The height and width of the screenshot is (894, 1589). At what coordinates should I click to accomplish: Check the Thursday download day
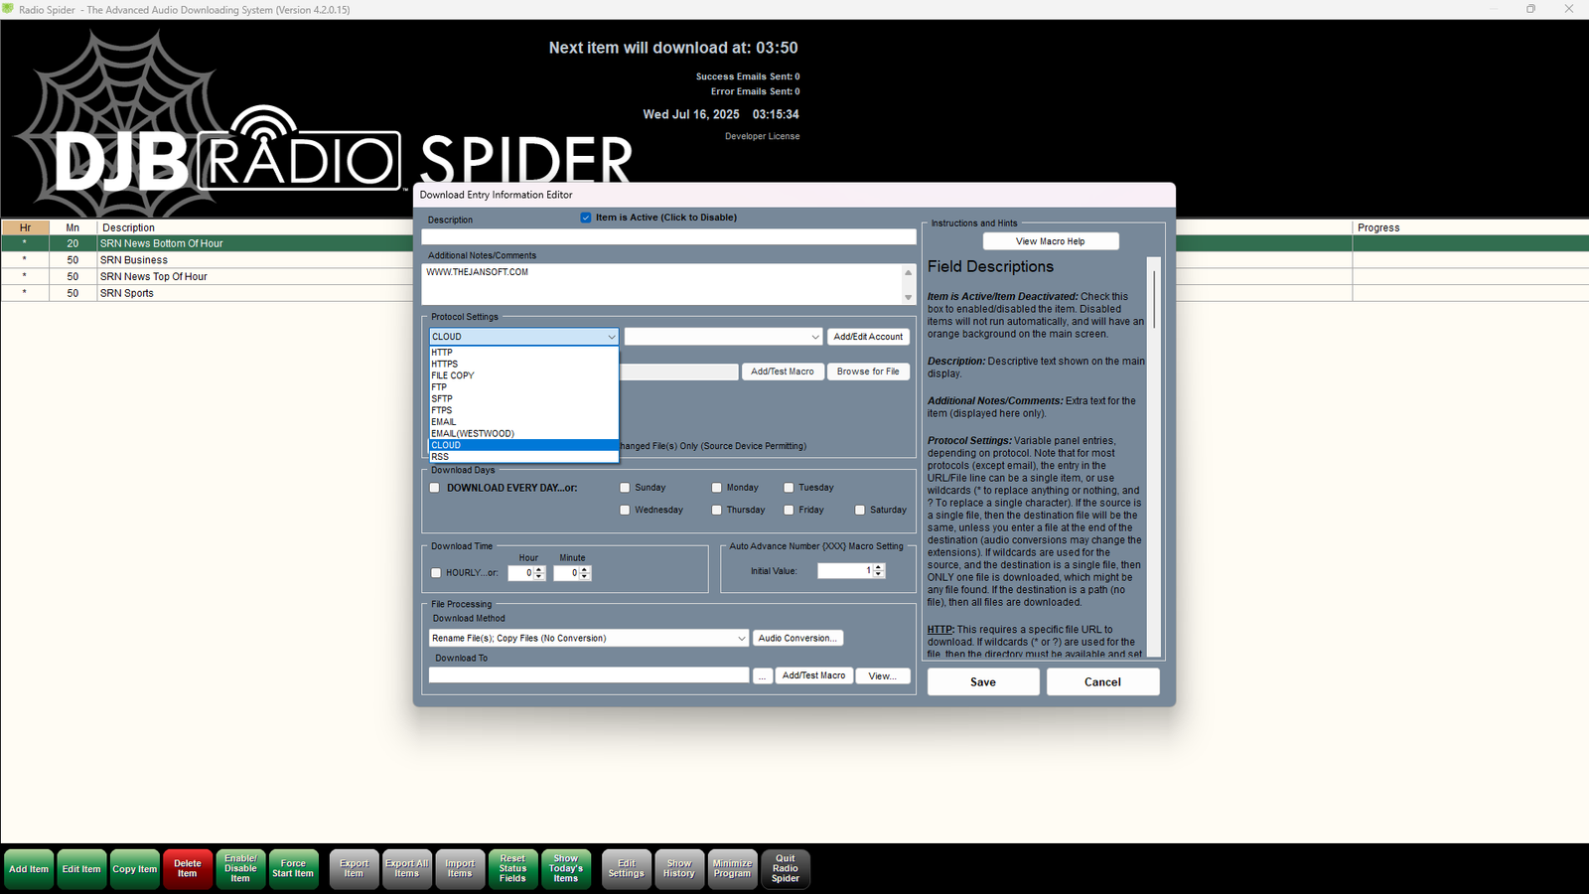coord(716,510)
